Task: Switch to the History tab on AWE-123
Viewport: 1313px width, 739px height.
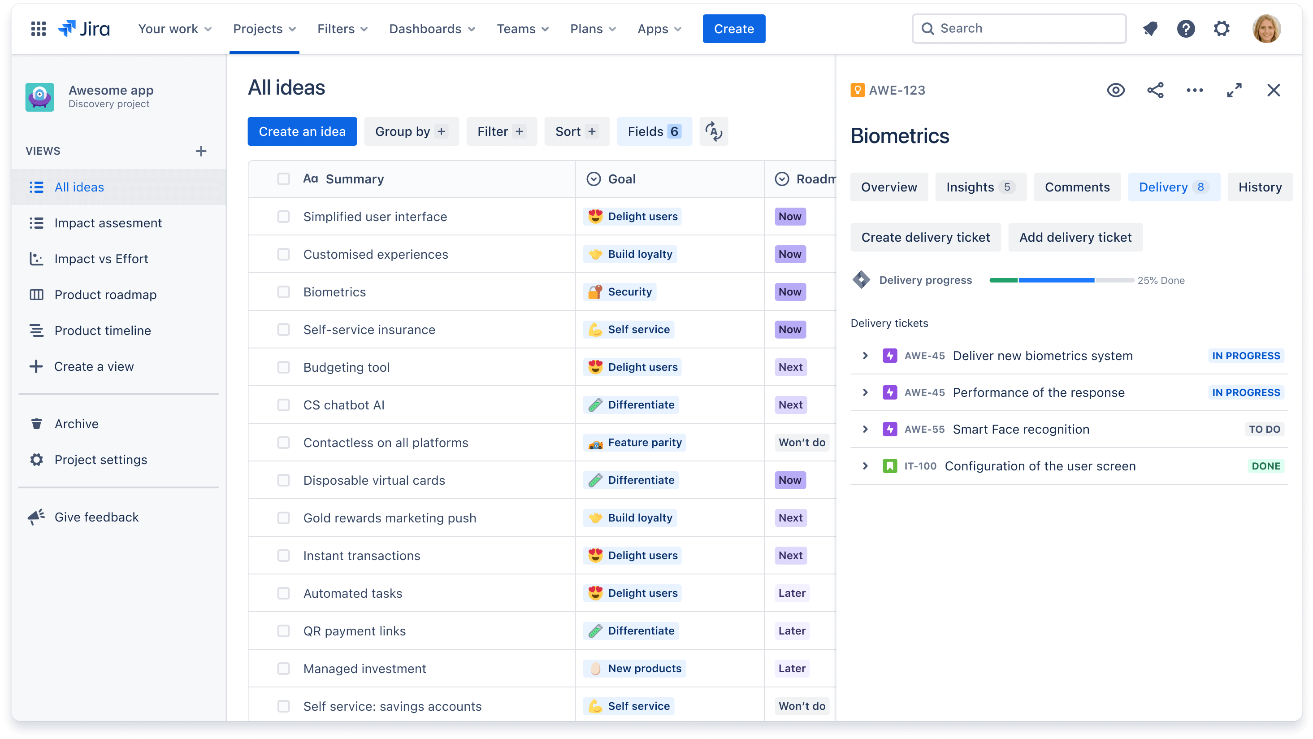Action: 1260,187
